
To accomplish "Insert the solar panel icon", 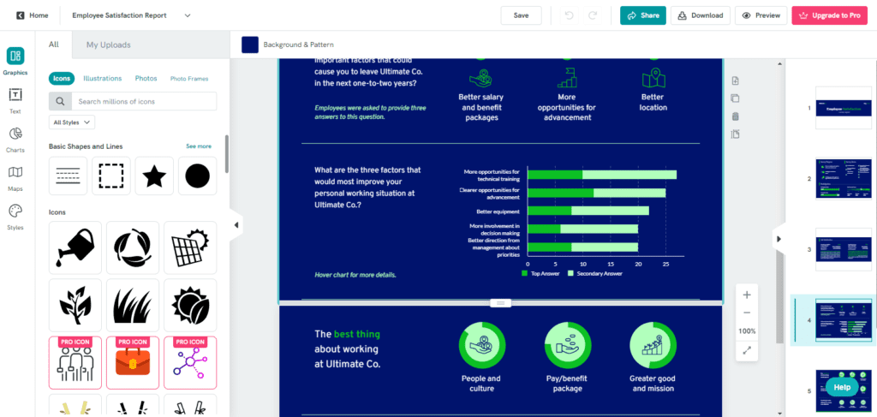I will (x=190, y=247).
